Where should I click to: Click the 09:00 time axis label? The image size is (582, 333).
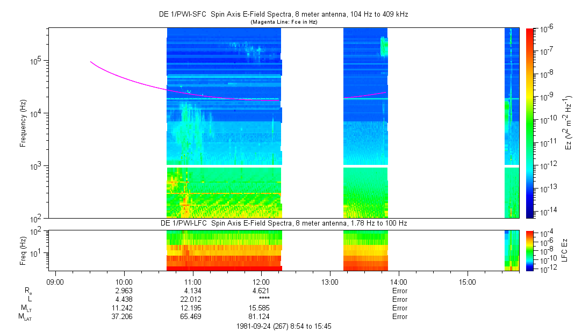coord(55,281)
